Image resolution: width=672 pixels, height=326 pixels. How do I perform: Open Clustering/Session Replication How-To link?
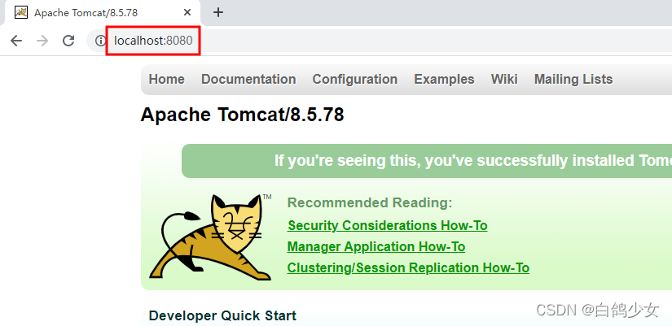coord(408,268)
